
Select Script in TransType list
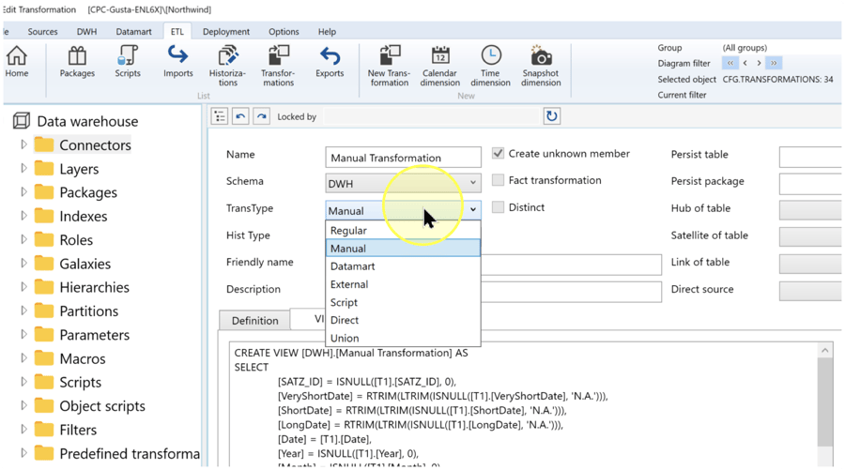pyautogui.click(x=403, y=303)
